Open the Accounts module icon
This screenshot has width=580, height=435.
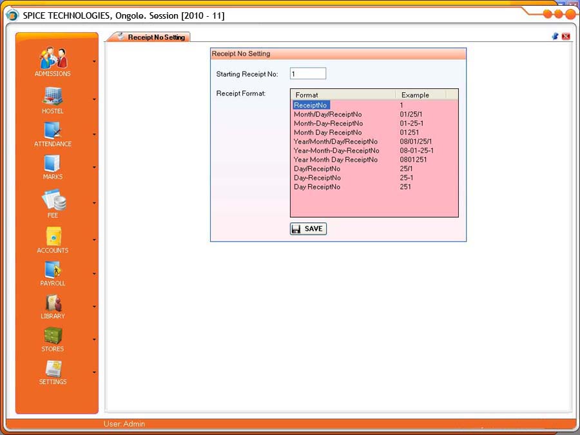(x=53, y=237)
